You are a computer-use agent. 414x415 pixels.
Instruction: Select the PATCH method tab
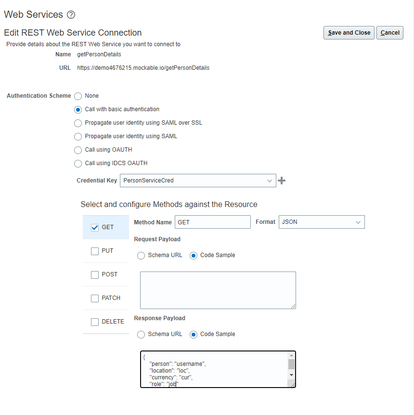click(106, 298)
